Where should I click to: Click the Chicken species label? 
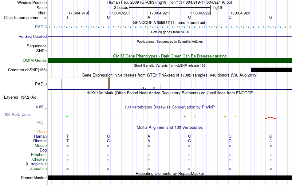pos(39,159)
